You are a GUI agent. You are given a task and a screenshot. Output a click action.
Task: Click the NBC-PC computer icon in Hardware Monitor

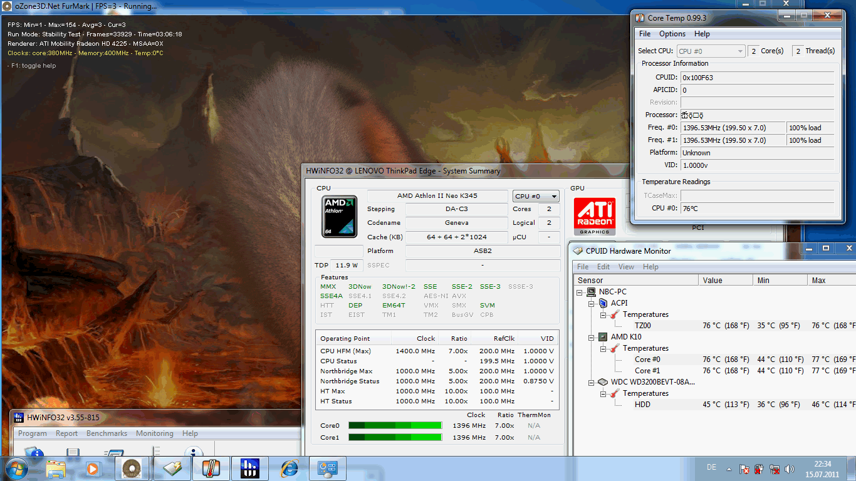591,292
